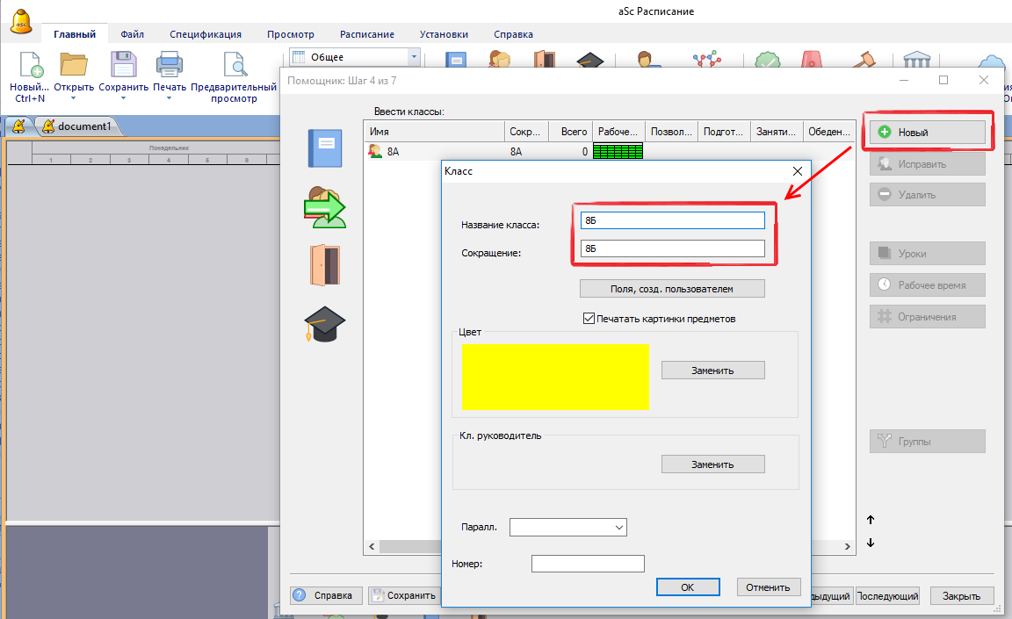Image resolution: width=1012 pixels, height=619 pixels.
Task: Toggle the print subject pictures checkbox
Action: 589,319
